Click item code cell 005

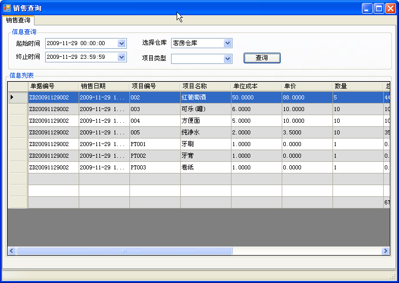point(155,132)
